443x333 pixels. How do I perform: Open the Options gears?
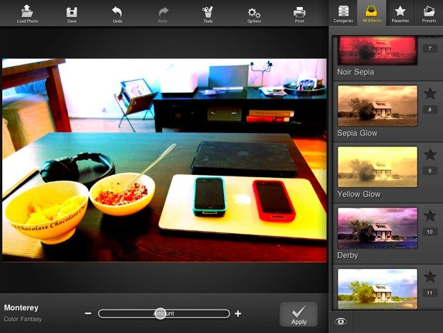pos(254,14)
